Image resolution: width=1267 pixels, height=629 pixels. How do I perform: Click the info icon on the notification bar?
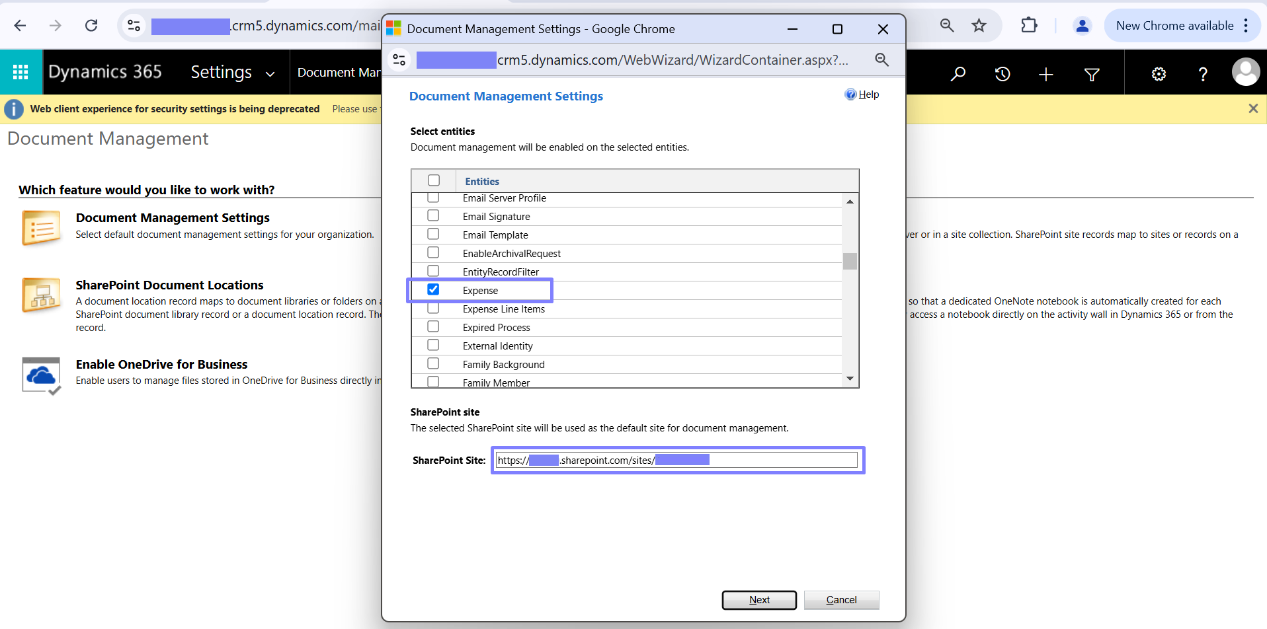[14, 109]
